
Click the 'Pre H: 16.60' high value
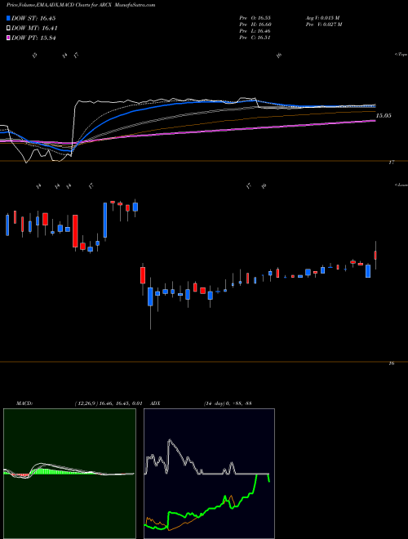255,24
